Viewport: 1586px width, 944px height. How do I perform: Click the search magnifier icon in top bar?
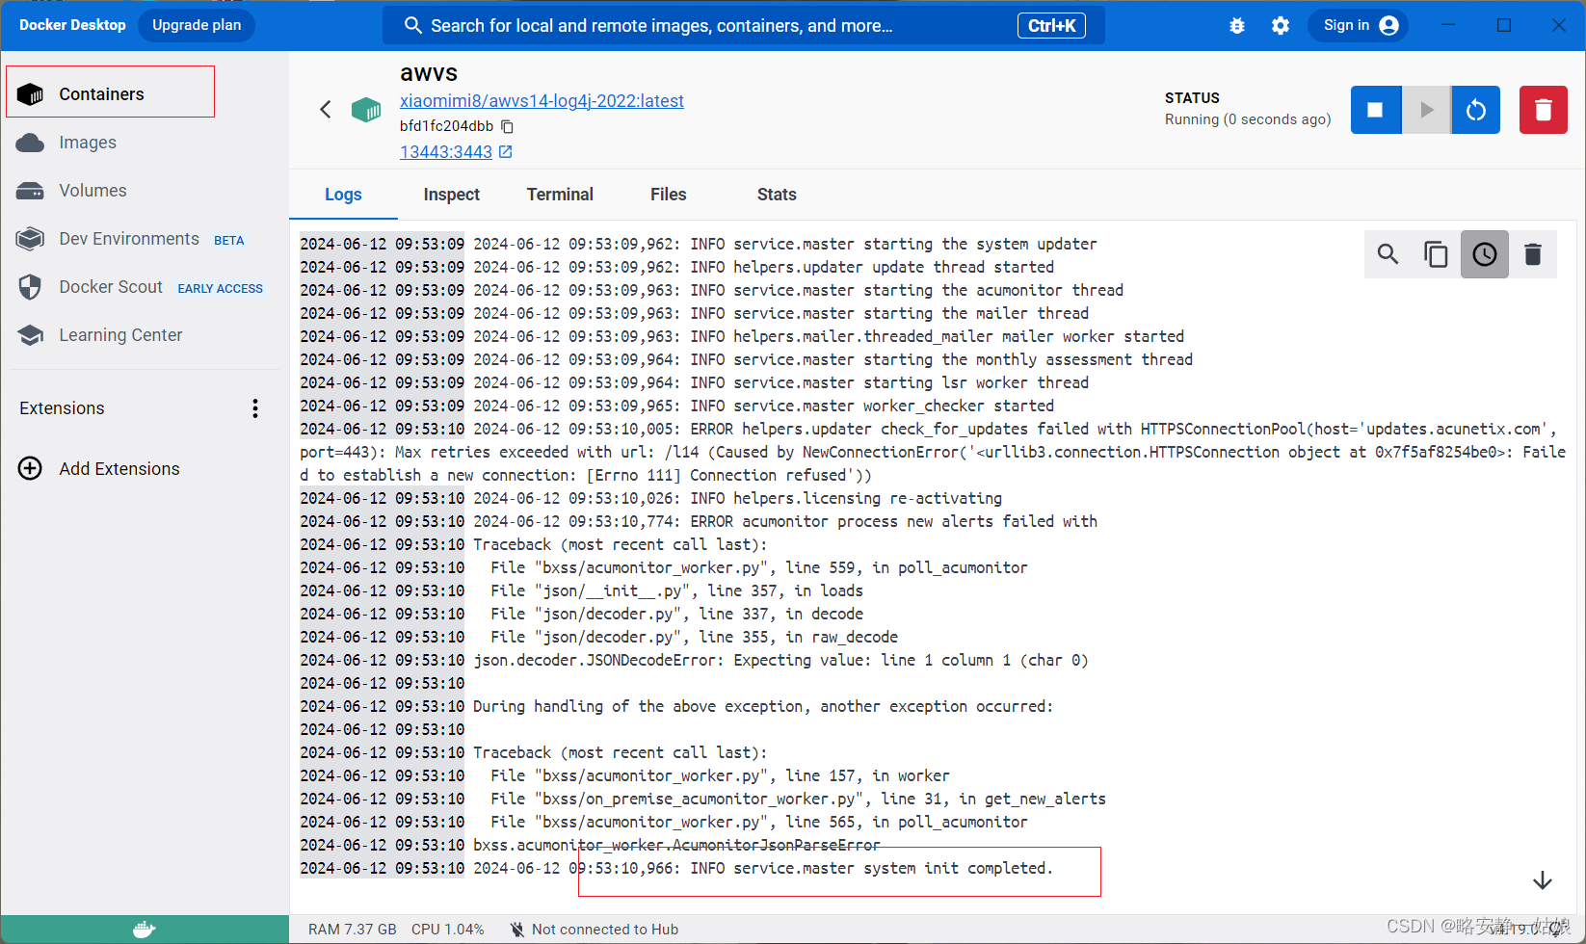point(413,25)
